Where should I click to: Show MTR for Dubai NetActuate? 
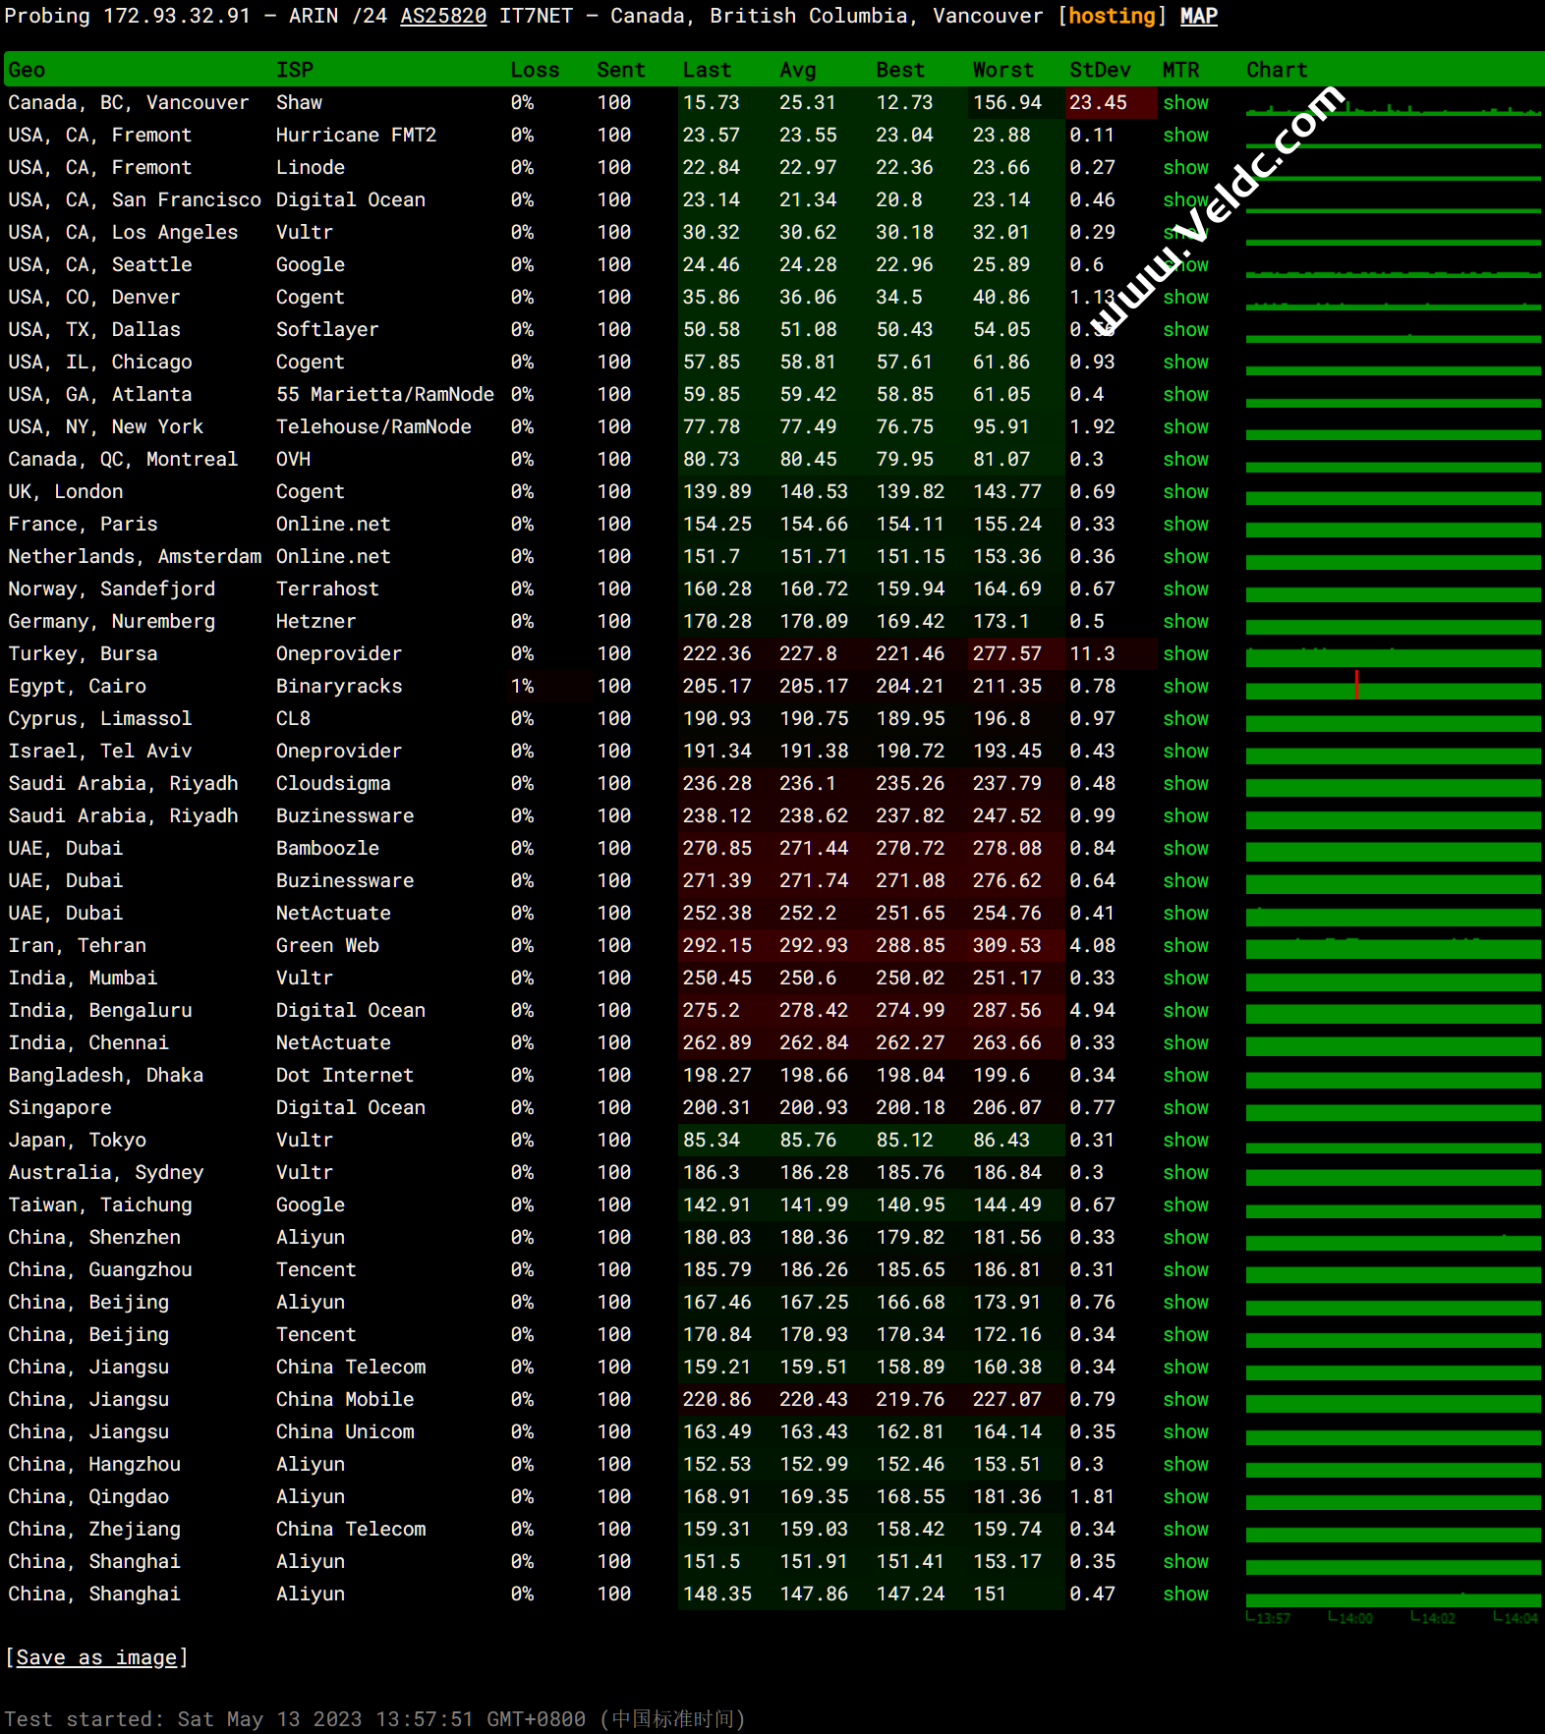coord(1185,913)
